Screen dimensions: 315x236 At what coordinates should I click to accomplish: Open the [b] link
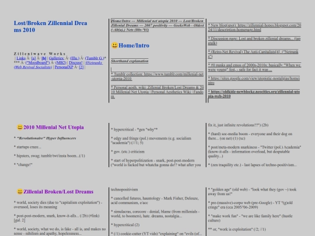(x=44, y=58)
